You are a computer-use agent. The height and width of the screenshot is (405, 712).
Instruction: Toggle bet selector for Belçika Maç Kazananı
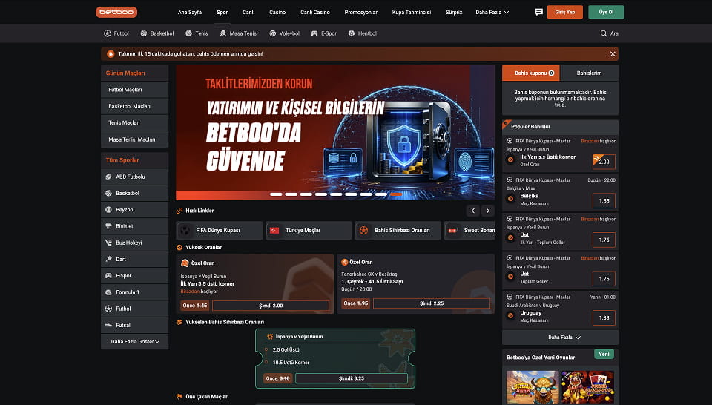pos(510,198)
